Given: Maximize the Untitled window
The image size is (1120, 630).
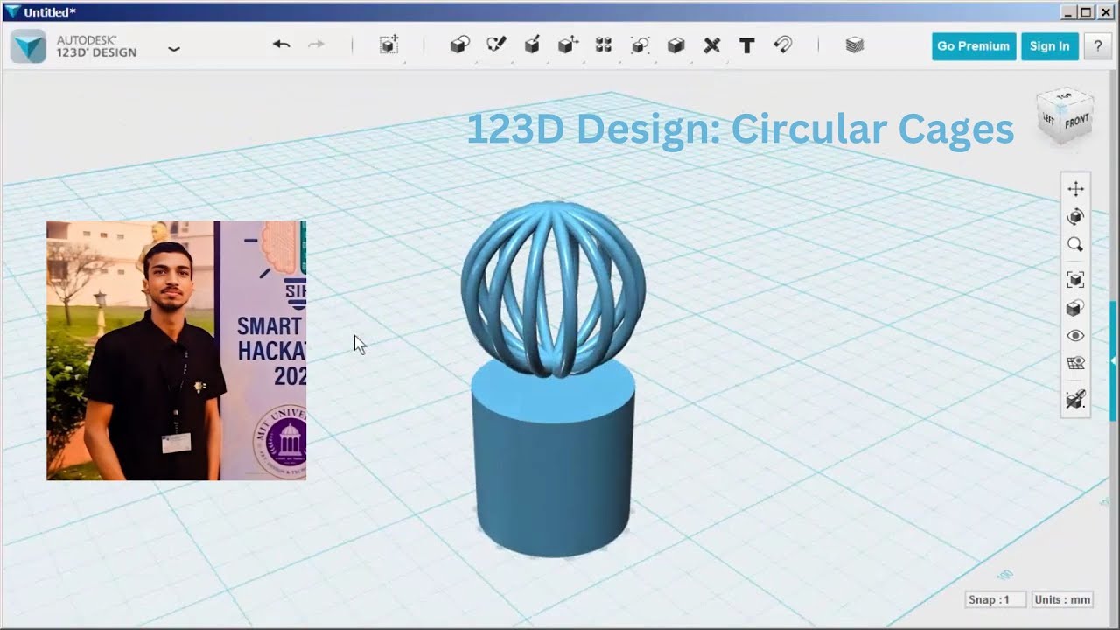Looking at the screenshot, I should [1086, 11].
